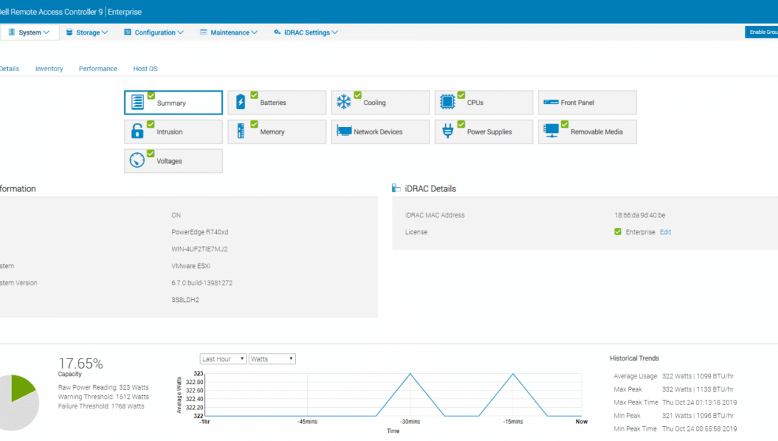Click the System menu server icon

pyautogui.click(x=11, y=32)
